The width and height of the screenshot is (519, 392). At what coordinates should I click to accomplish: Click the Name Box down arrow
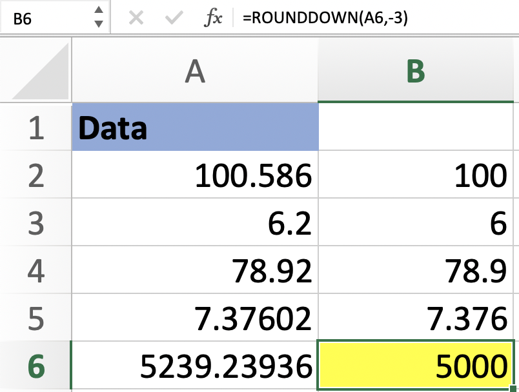98,24
